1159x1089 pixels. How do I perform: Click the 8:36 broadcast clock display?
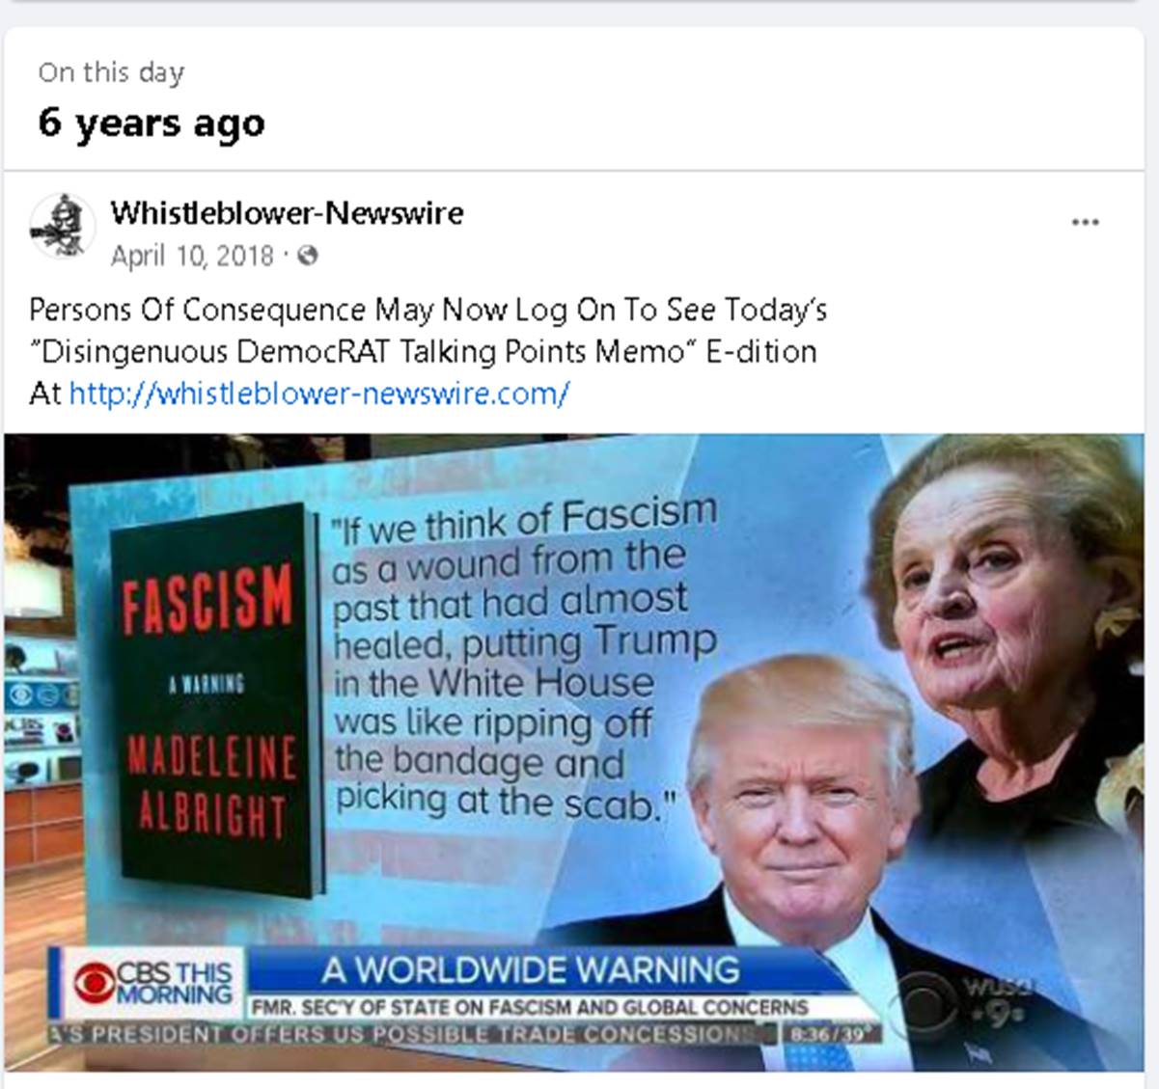point(827,1034)
